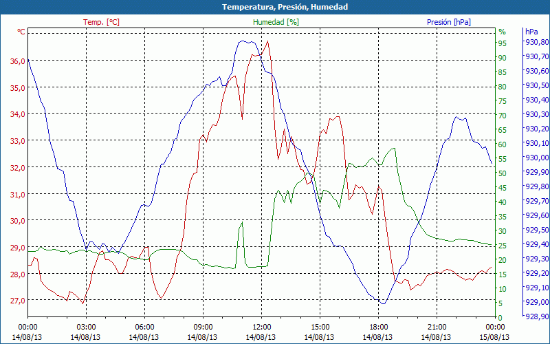The width and height of the screenshot is (550, 344).
Task: Click pressure axis value 930,30
Action: pyautogui.click(x=537, y=114)
